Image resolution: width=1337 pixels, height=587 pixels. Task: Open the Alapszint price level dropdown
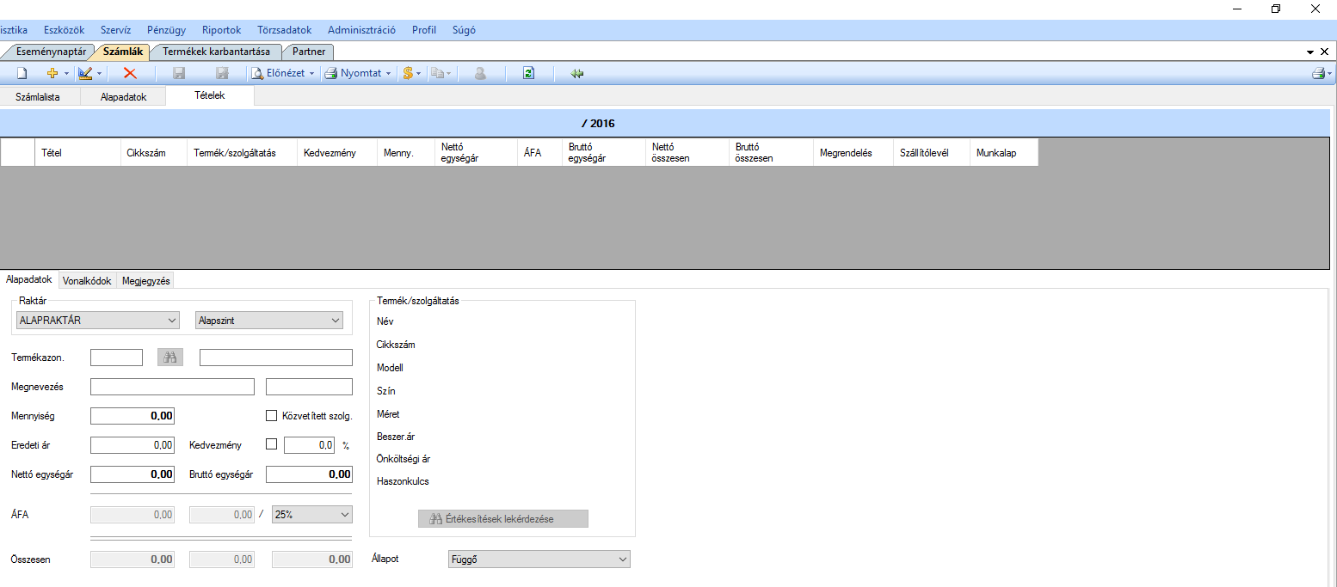coord(269,321)
